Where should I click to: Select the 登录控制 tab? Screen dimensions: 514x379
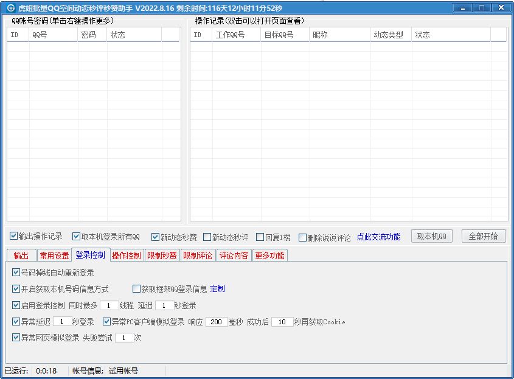click(91, 255)
